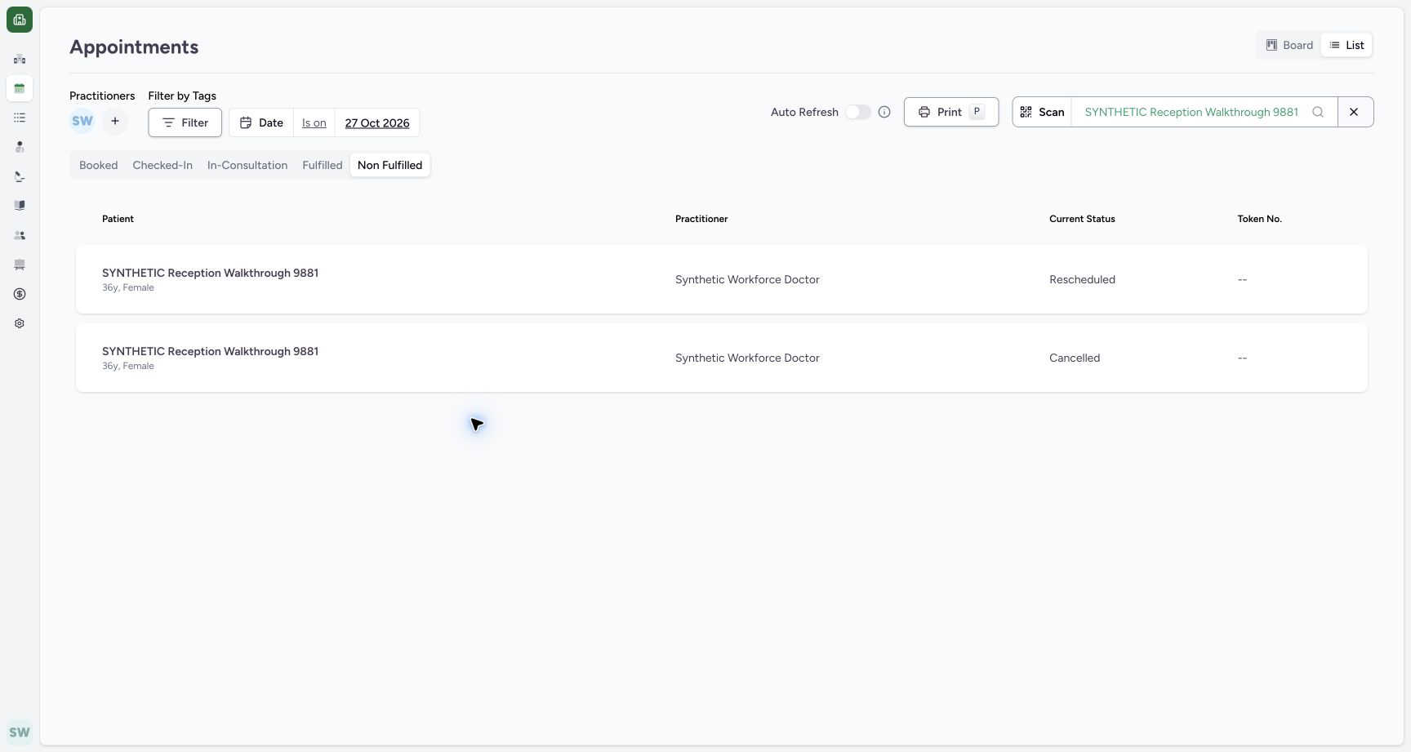Viewport: 1411px width, 752px height.
Task: Open the dollar billing sidebar icon
Action: tap(20, 294)
